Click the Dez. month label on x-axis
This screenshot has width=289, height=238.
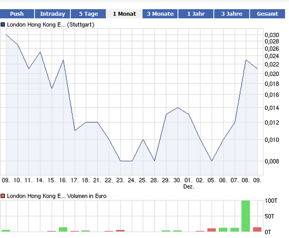pos(188,186)
